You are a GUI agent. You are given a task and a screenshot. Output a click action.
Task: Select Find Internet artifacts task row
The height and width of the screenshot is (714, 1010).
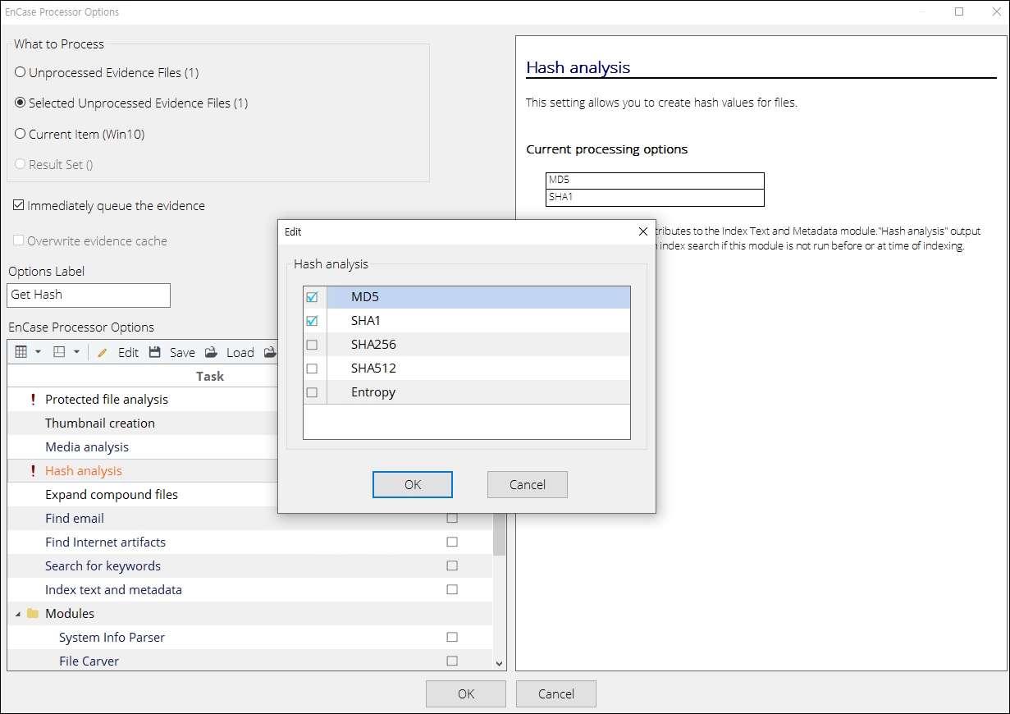click(250, 542)
